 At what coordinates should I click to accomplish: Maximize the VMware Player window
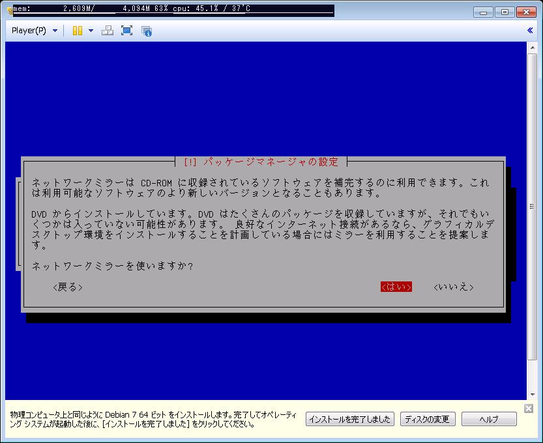(505, 12)
